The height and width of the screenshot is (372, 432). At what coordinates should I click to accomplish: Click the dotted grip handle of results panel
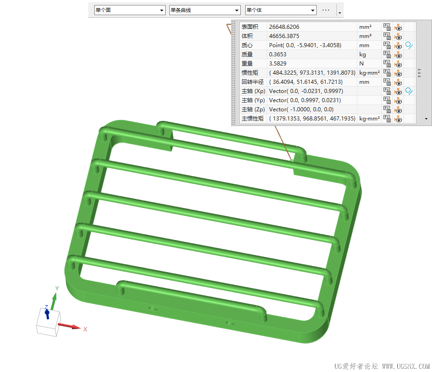click(234, 73)
